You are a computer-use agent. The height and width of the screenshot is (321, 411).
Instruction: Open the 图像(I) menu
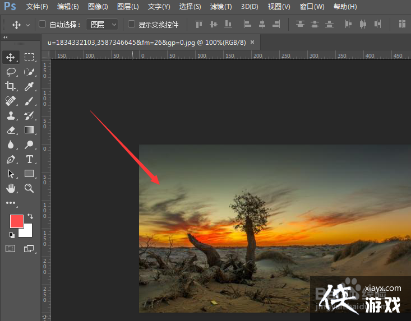point(98,7)
